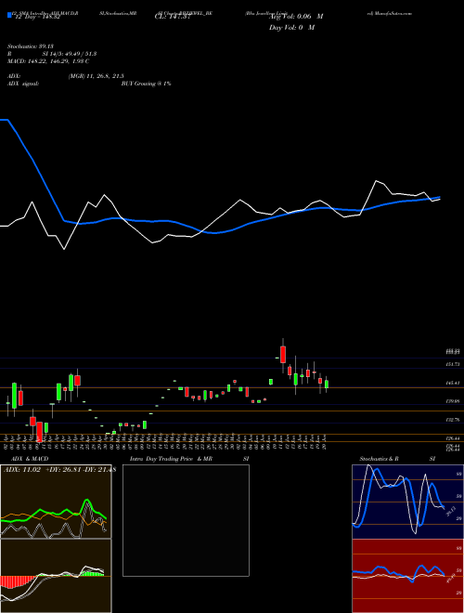Select the 'ADX signal:' label
464x613 pixels.
click(22, 84)
